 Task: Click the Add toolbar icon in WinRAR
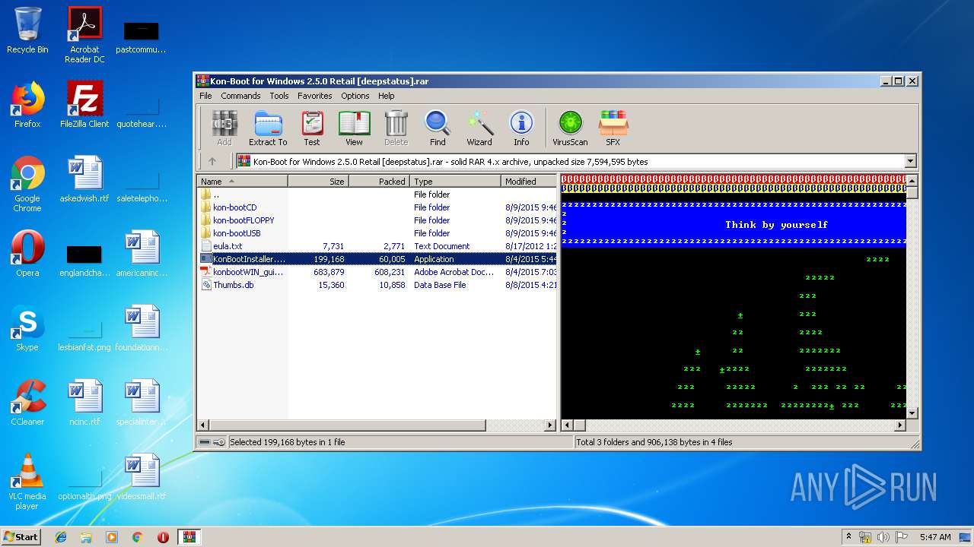[224, 128]
